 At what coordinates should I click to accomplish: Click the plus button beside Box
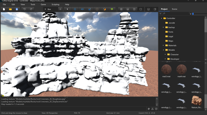point(60,9)
